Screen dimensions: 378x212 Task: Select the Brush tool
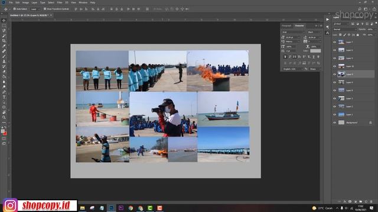click(x=4, y=57)
